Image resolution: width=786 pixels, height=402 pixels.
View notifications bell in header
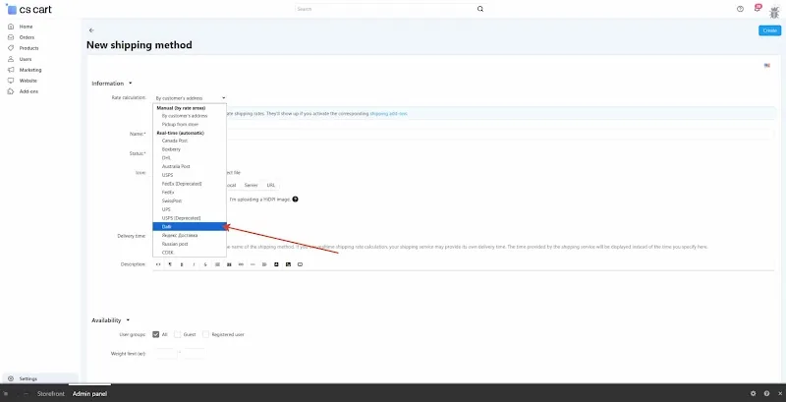click(758, 8)
